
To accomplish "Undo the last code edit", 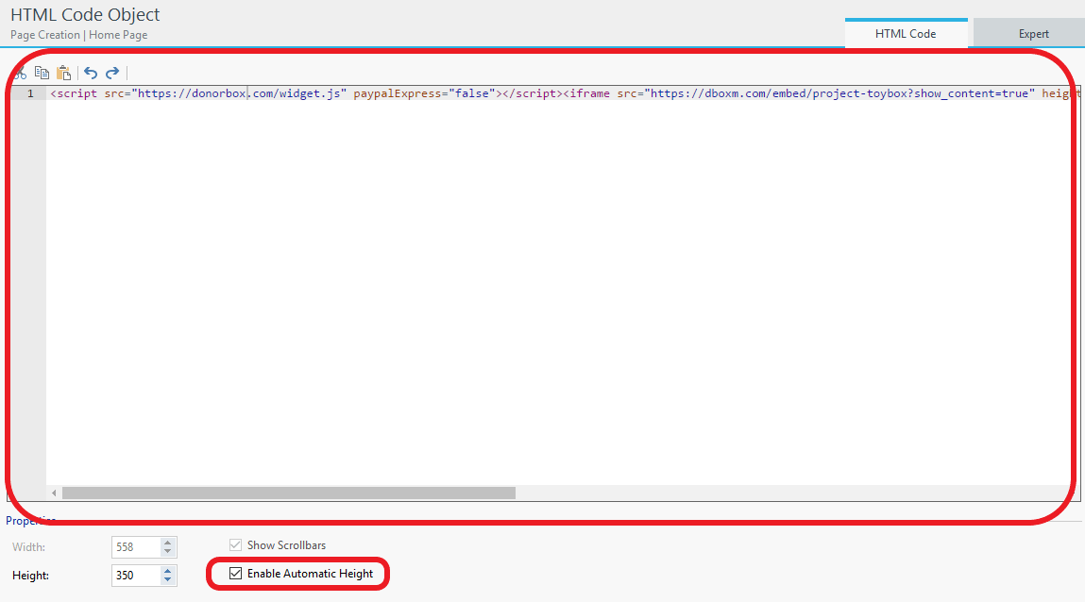I will (x=91, y=73).
